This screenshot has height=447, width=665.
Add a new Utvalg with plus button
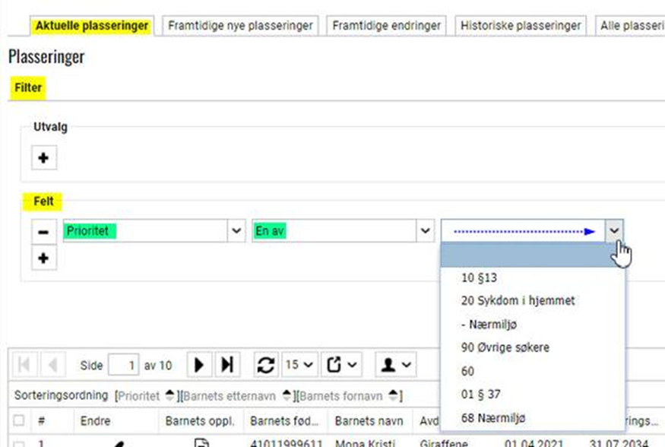(43, 158)
